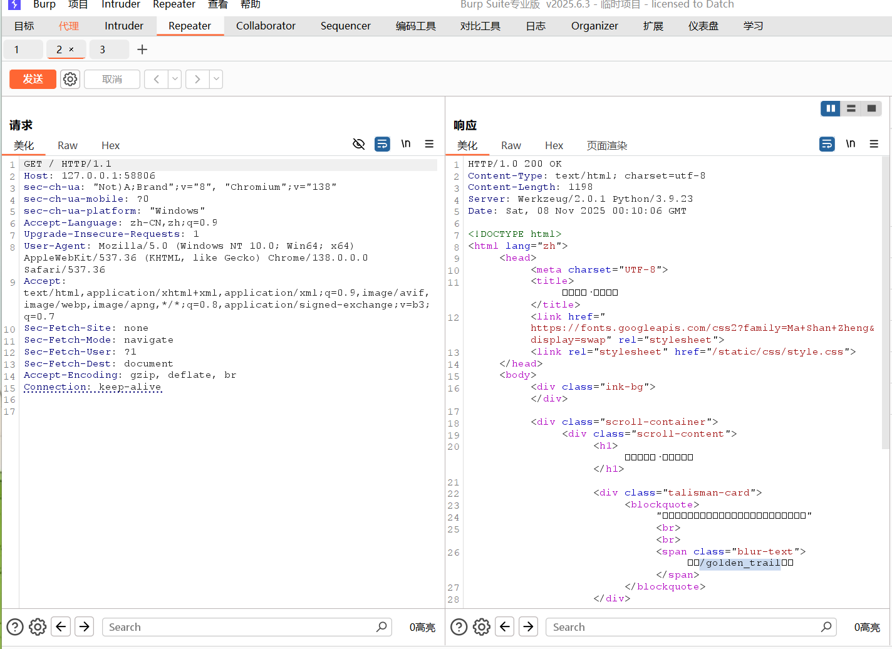Open response search settings gear
The image size is (892, 649).
(482, 627)
